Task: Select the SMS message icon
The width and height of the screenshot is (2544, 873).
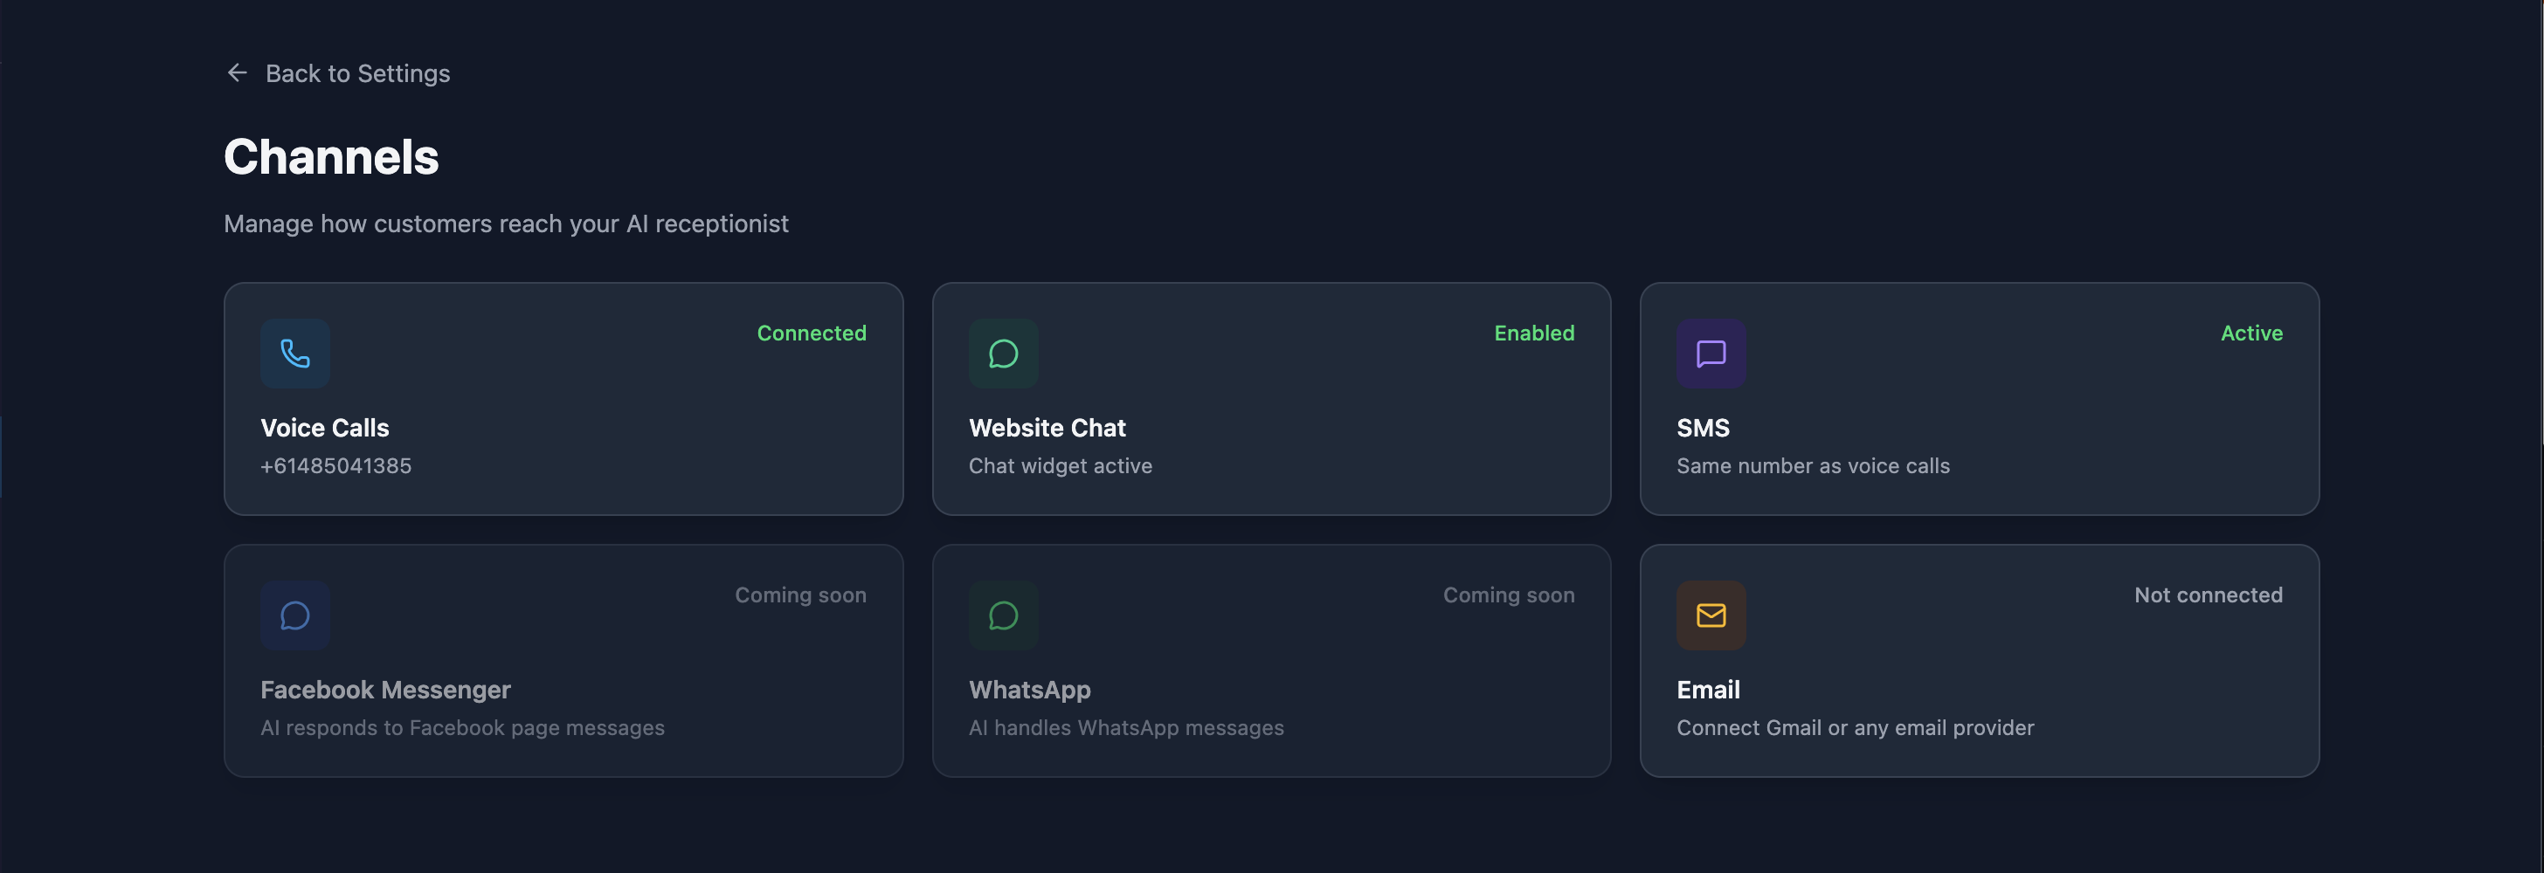Action: coord(1710,354)
